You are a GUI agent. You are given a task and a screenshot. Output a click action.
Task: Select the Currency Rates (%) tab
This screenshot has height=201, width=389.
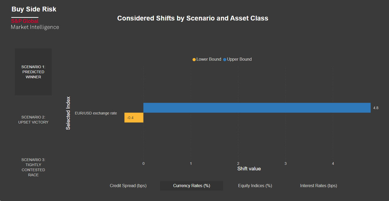coord(191,186)
